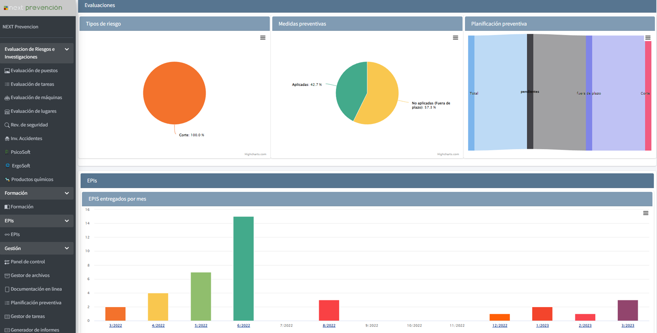This screenshot has width=657, height=333.
Task: Open the 1/2023 month link
Action: click(542, 325)
